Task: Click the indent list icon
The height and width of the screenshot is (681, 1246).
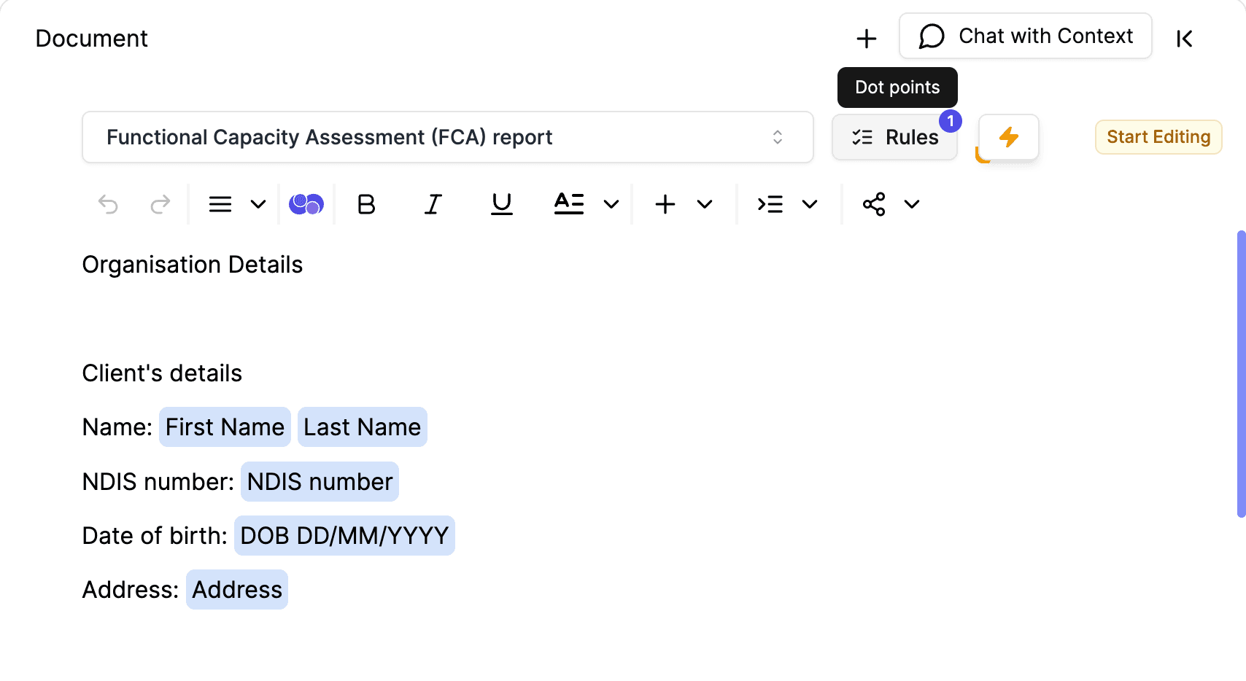Action: 770,204
